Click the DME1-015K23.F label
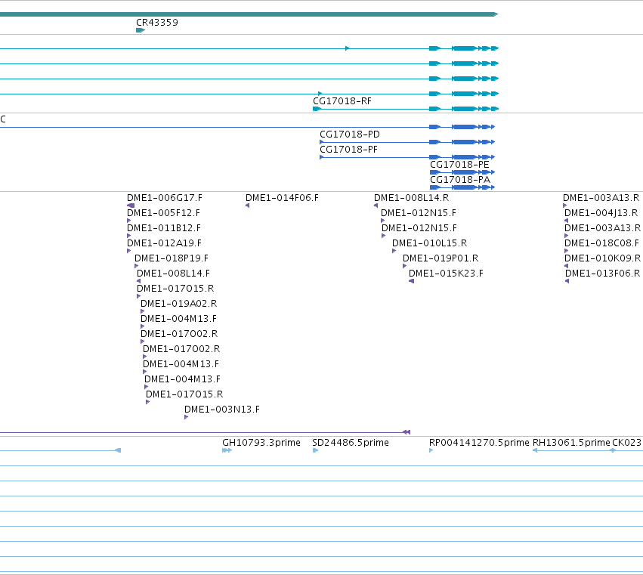Image resolution: width=643 pixels, height=575 pixels. click(446, 274)
